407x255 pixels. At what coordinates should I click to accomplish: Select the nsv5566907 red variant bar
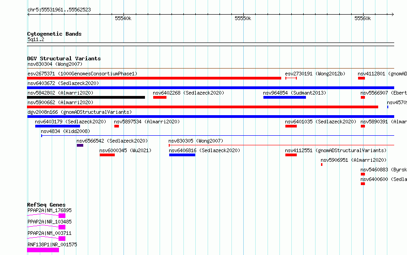pos(363,97)
